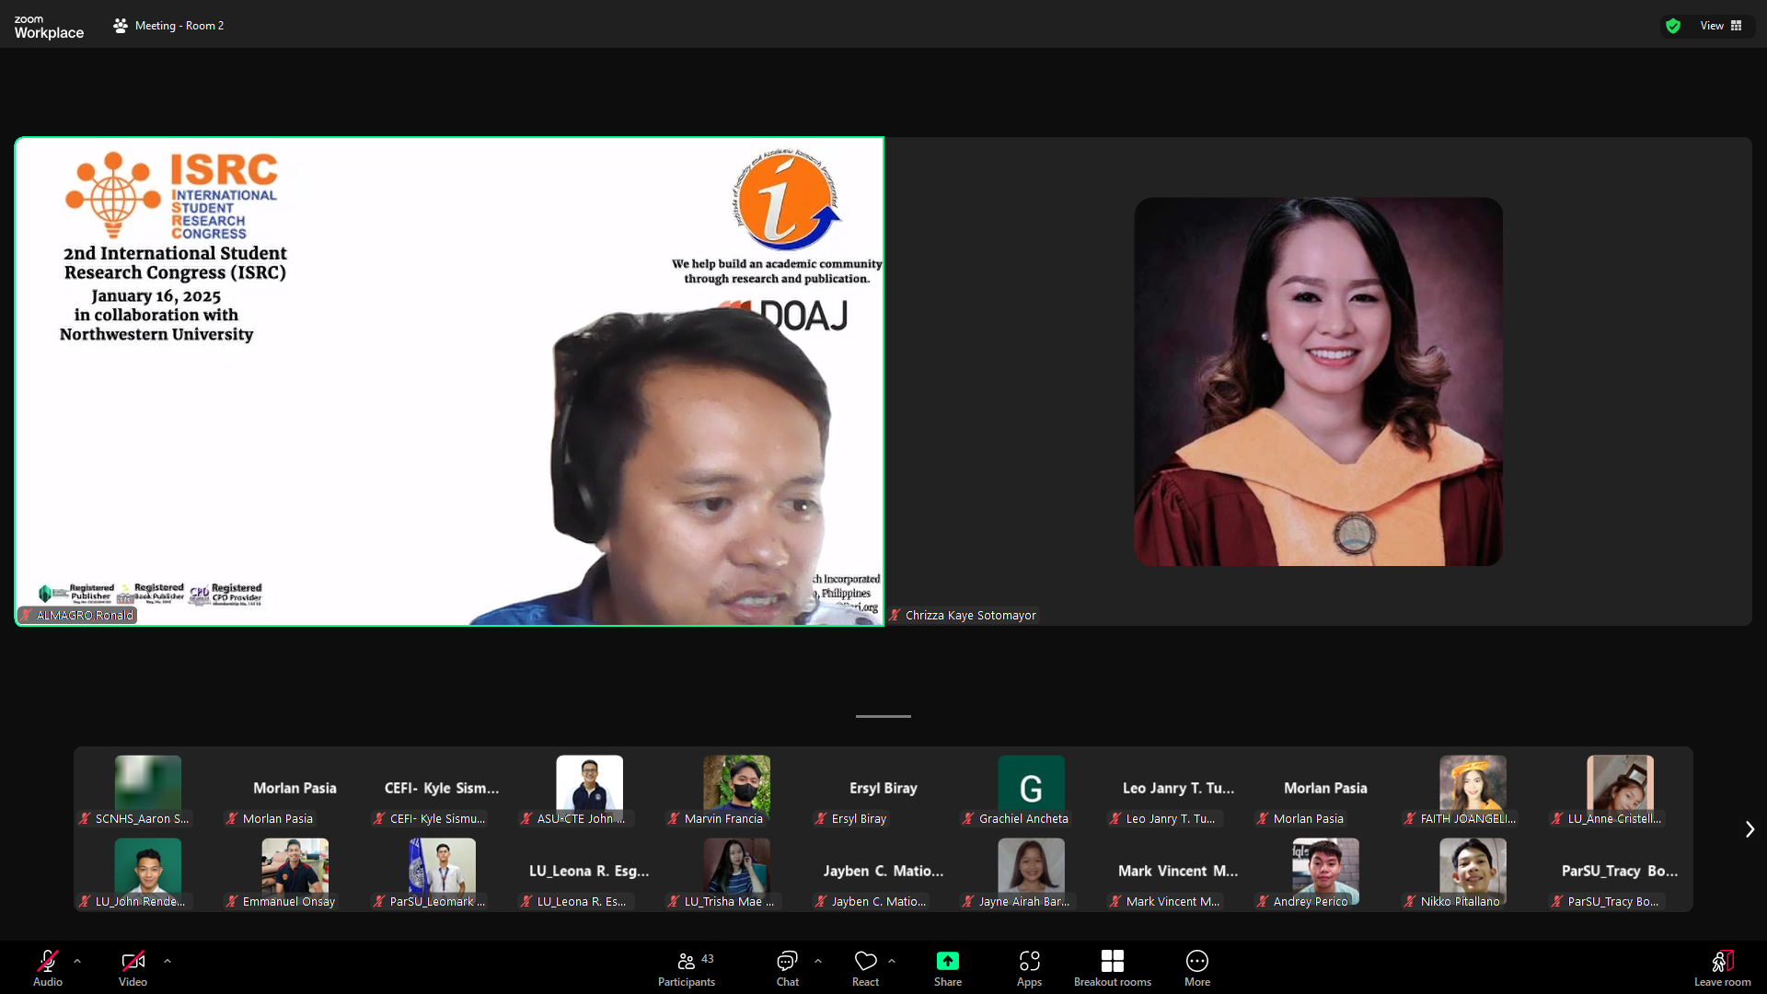Open the More options menu
The height and width of the screenshot is (994, 1767).
point(1196,967)
